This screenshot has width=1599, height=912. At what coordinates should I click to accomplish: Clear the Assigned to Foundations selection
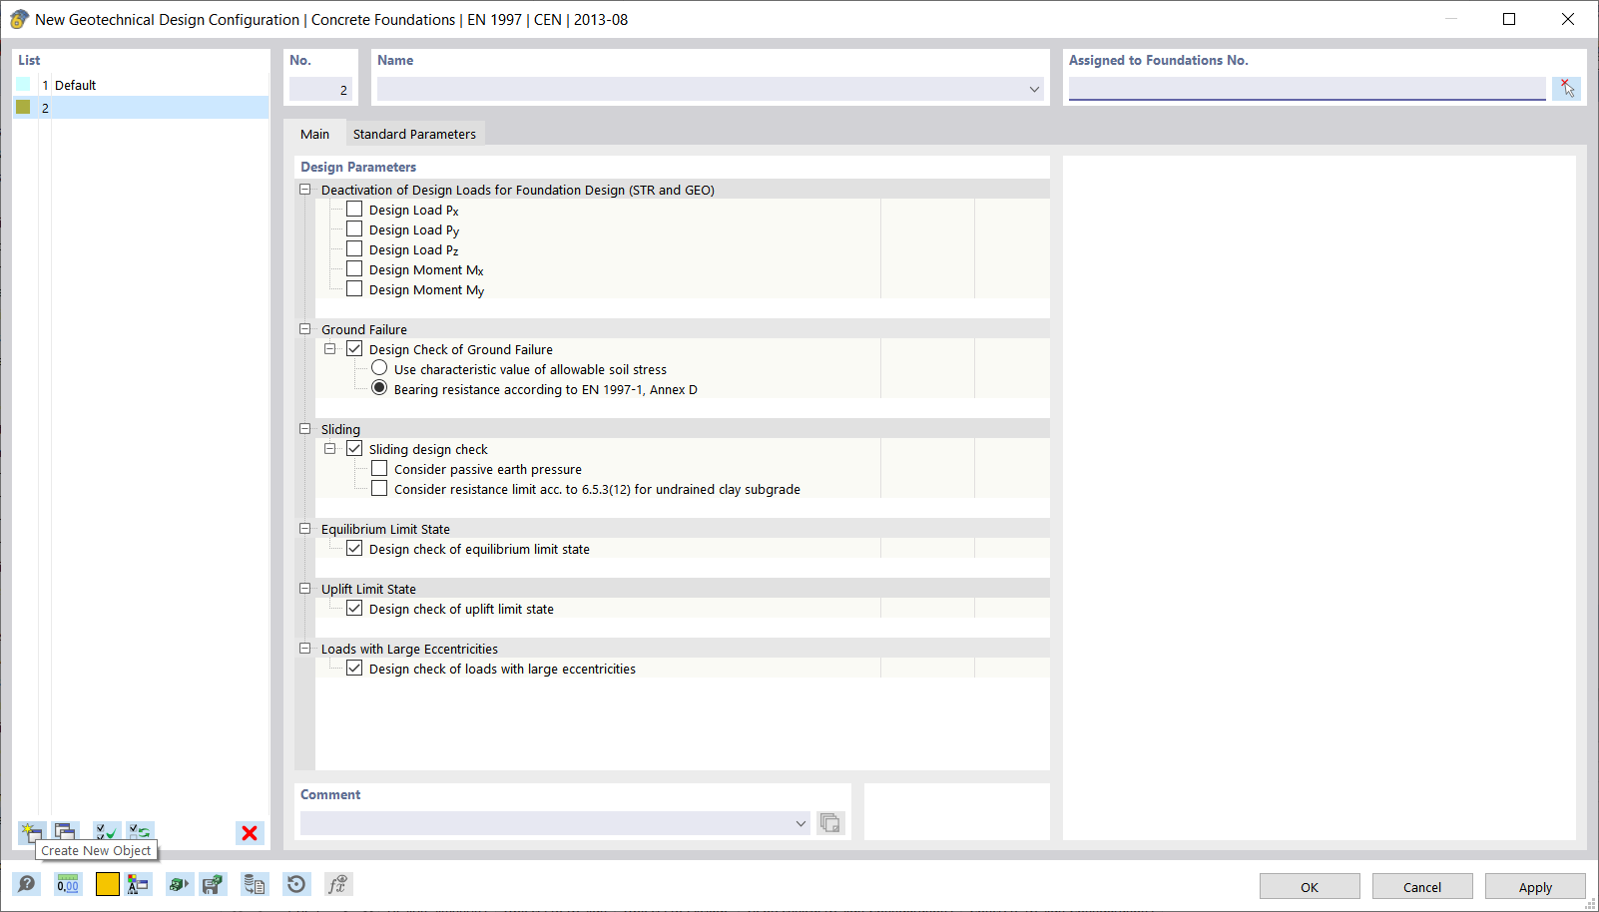click(1567, 88)
